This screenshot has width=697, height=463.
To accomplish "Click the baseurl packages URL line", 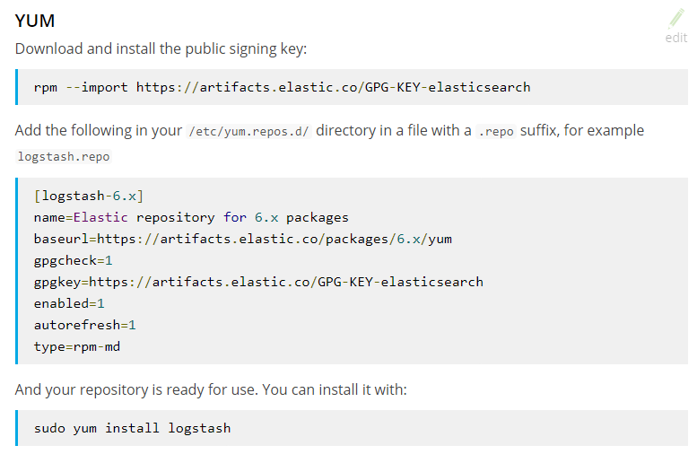I will [243, 240].
